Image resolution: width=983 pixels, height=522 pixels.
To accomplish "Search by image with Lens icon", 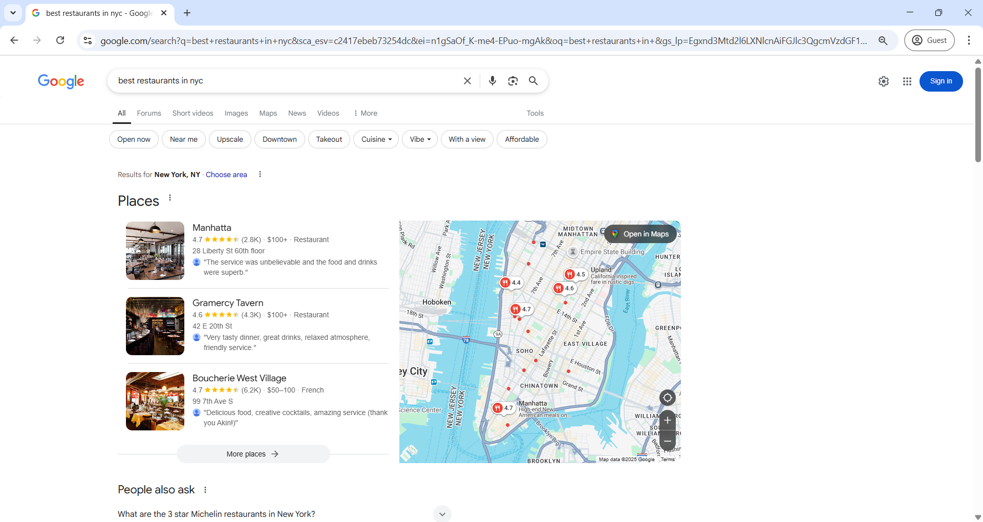I will point(513,81).
